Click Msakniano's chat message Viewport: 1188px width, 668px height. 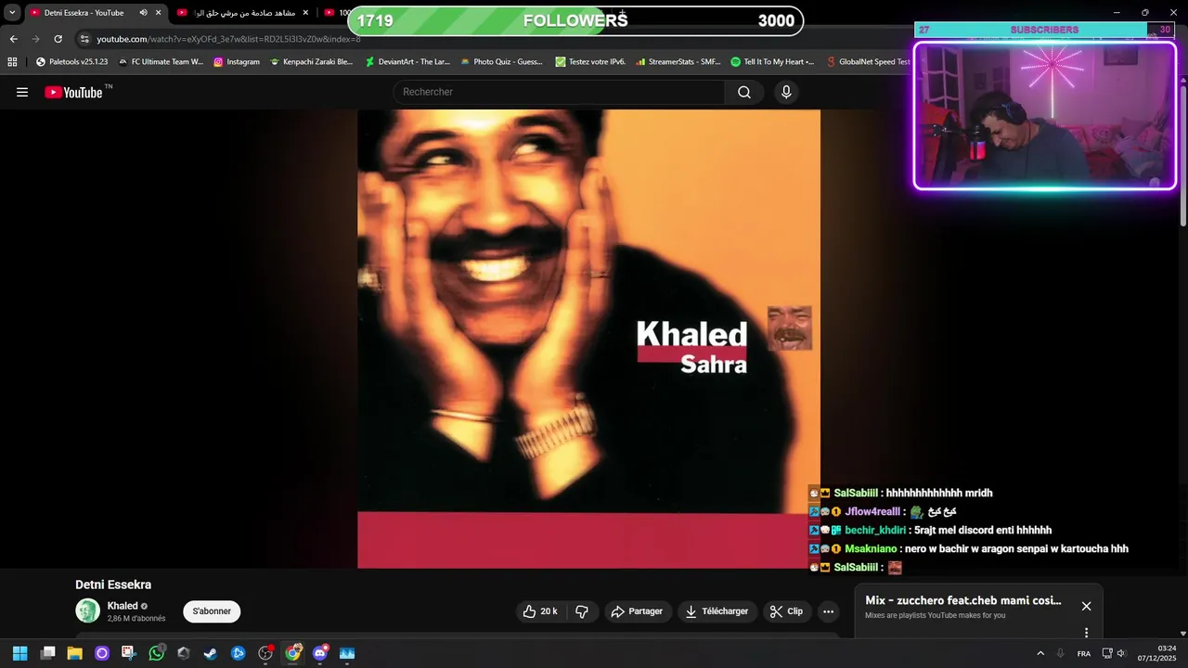[968, 548]
